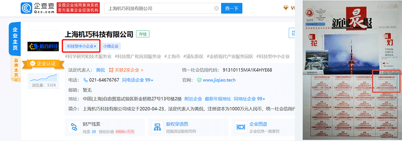The height and width of the screenshot is (141, 402).
Task: Click the 查一下 search button
Action: pyautogui.click(x=232, y=8)
